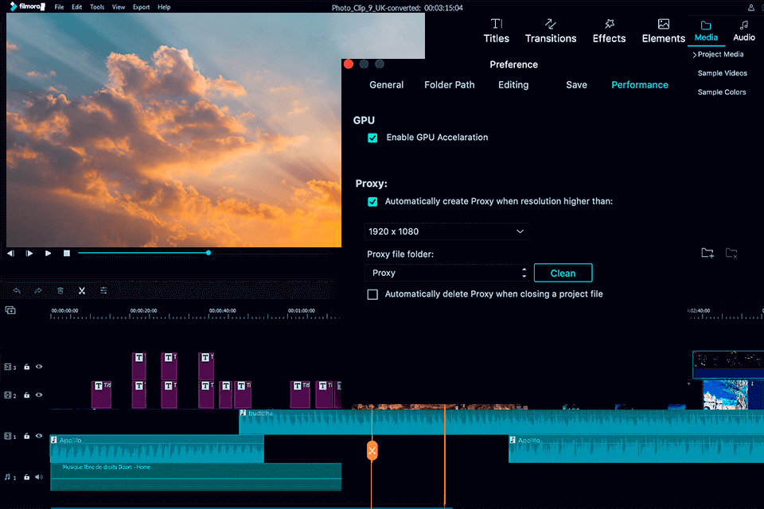Click the trash delete icon in timeline toolbar

pos(60,291)
